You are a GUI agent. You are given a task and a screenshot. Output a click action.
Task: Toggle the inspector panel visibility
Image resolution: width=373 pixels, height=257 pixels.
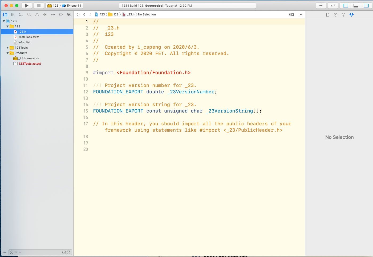(x=367, y=5)
